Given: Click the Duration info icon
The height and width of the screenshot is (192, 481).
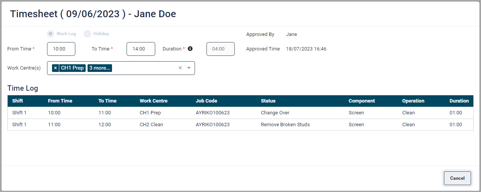Looking at the screenshot, I should pyautogui.click(x=190, y=49).
